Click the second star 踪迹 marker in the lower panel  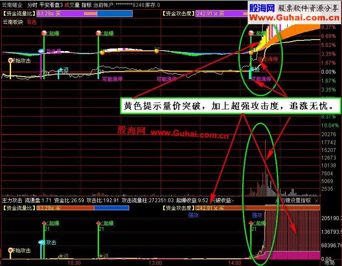tap(100, 256)
